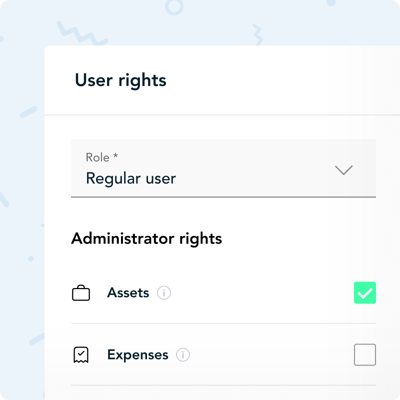Click the Expenses row label
400x400 pixels.
click(137, 355)
